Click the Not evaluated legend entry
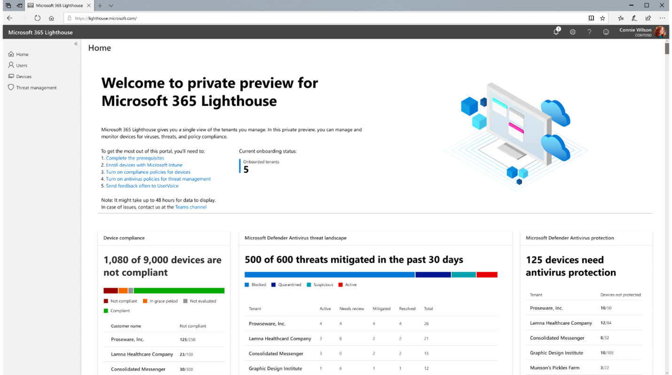 200,301
